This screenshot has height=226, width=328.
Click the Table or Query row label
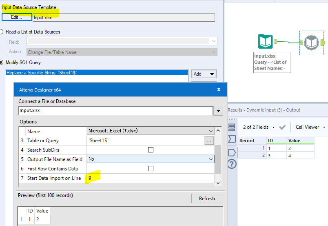[43, 141]
